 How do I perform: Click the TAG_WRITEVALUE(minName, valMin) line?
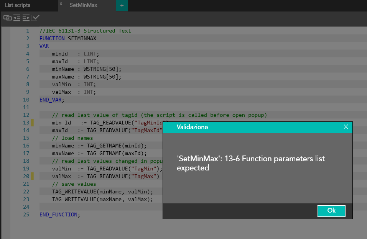coord(102,192)
